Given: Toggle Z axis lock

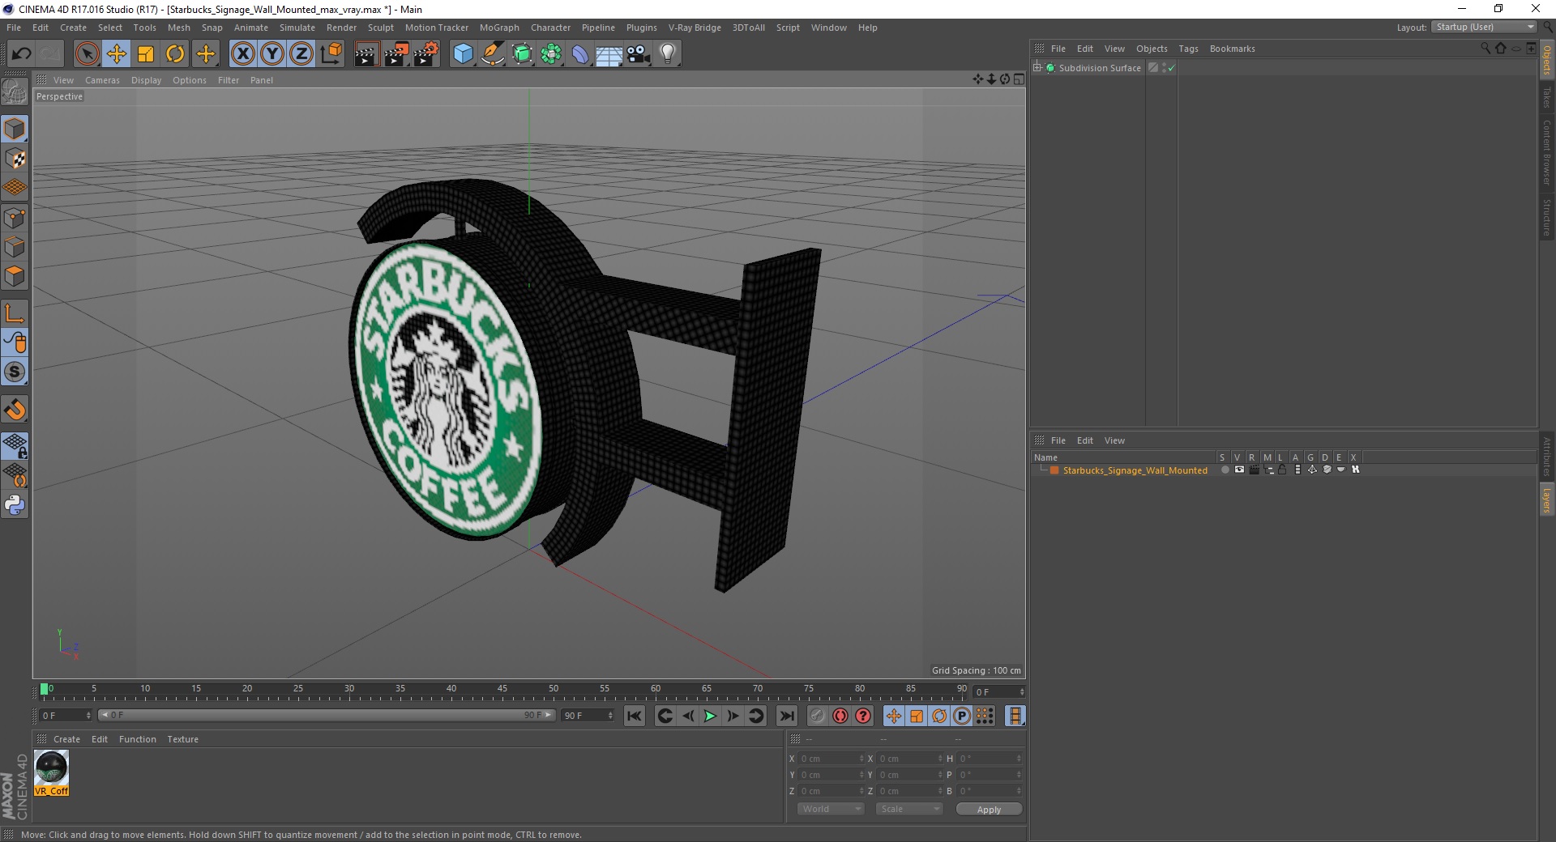Looking at the screenshot, I should click(301, 54).
